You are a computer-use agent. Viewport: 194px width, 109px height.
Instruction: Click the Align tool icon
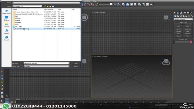(x=119, y=5)
